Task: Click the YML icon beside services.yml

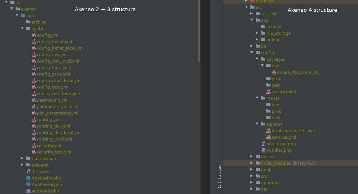Action: point(268,137)
